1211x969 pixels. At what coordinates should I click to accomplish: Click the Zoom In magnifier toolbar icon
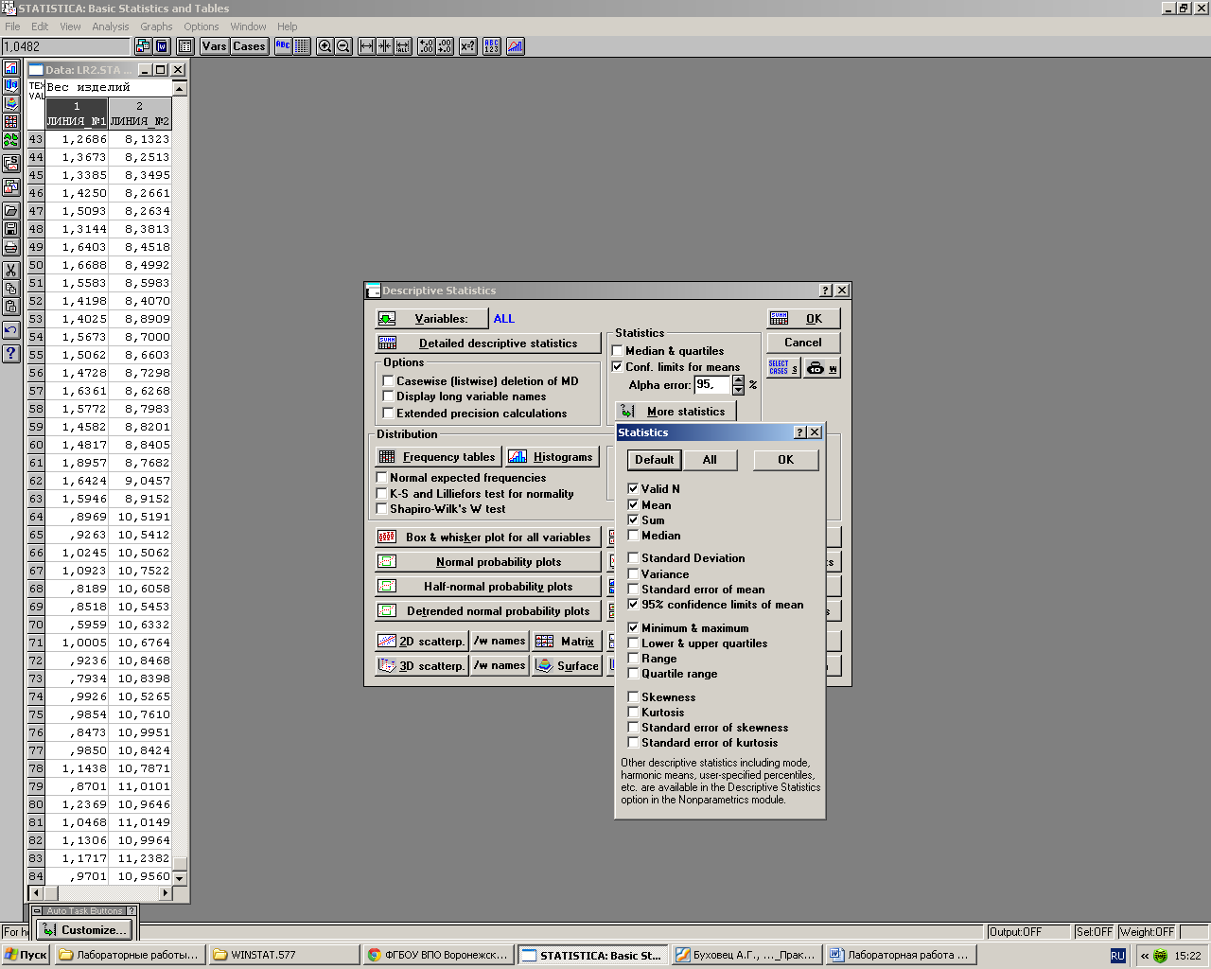[x=325, y=46]
